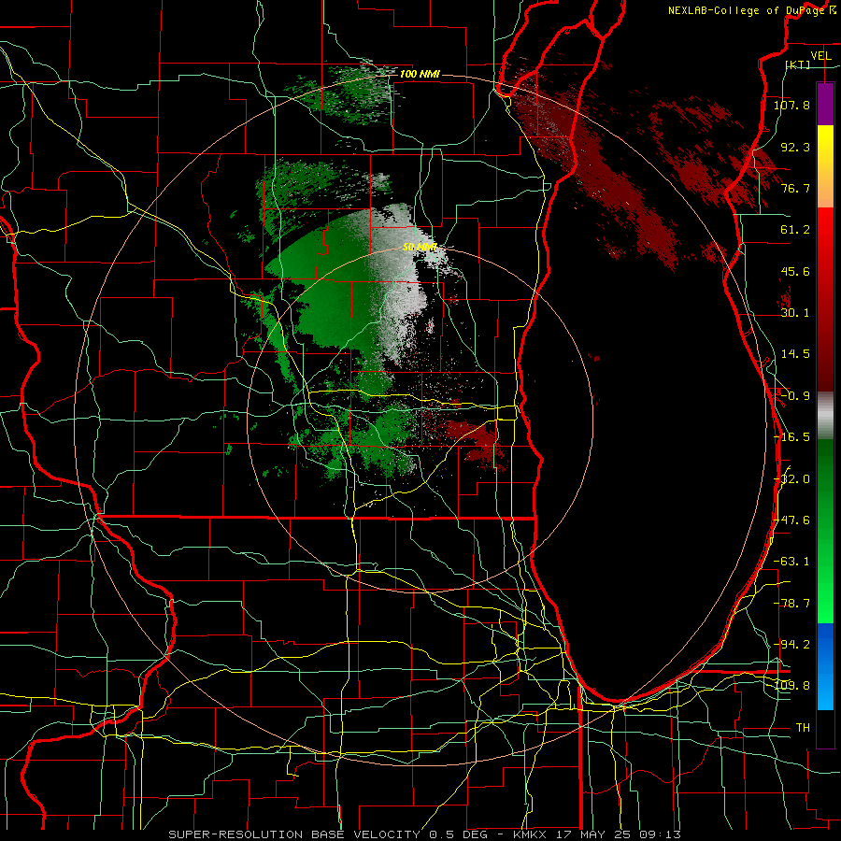Pick the blue segment of the color scale
Viewport: 841px width, 841px height.
pos(825,666)
